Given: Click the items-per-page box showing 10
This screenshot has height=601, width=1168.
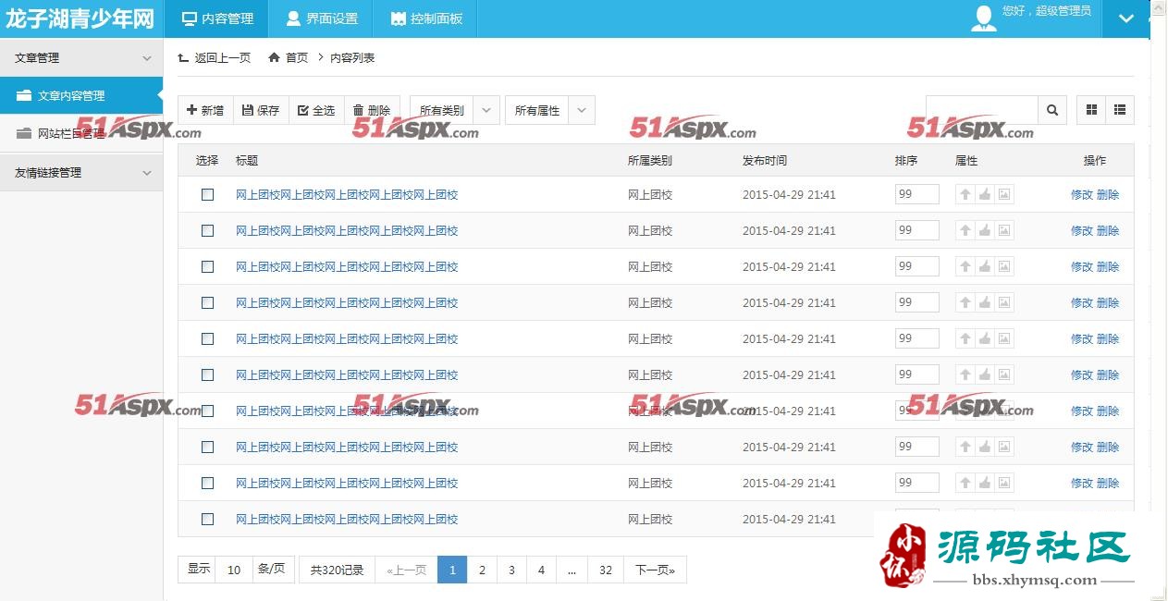Looking at the screenshot, I should (x=234, y=570).
